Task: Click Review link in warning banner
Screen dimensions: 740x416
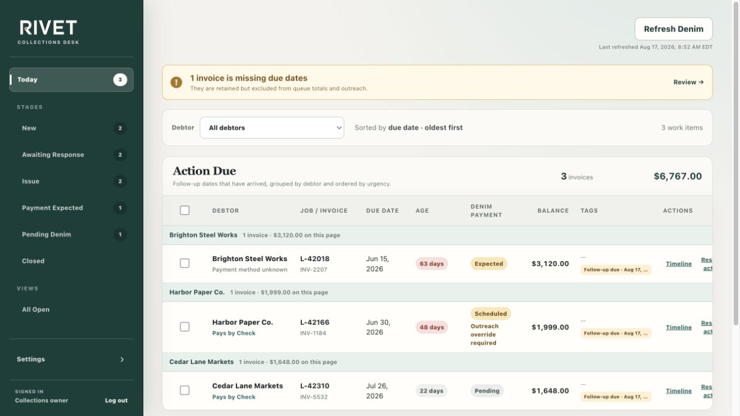Action: pyautogui.click(x=689, y=82)
